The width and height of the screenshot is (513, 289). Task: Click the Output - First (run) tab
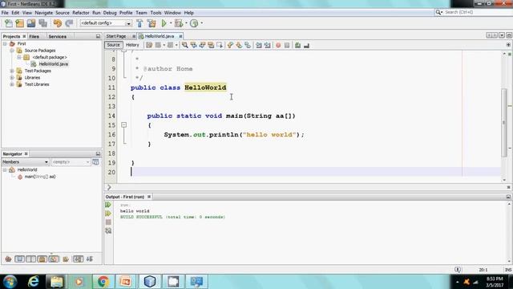125,197
